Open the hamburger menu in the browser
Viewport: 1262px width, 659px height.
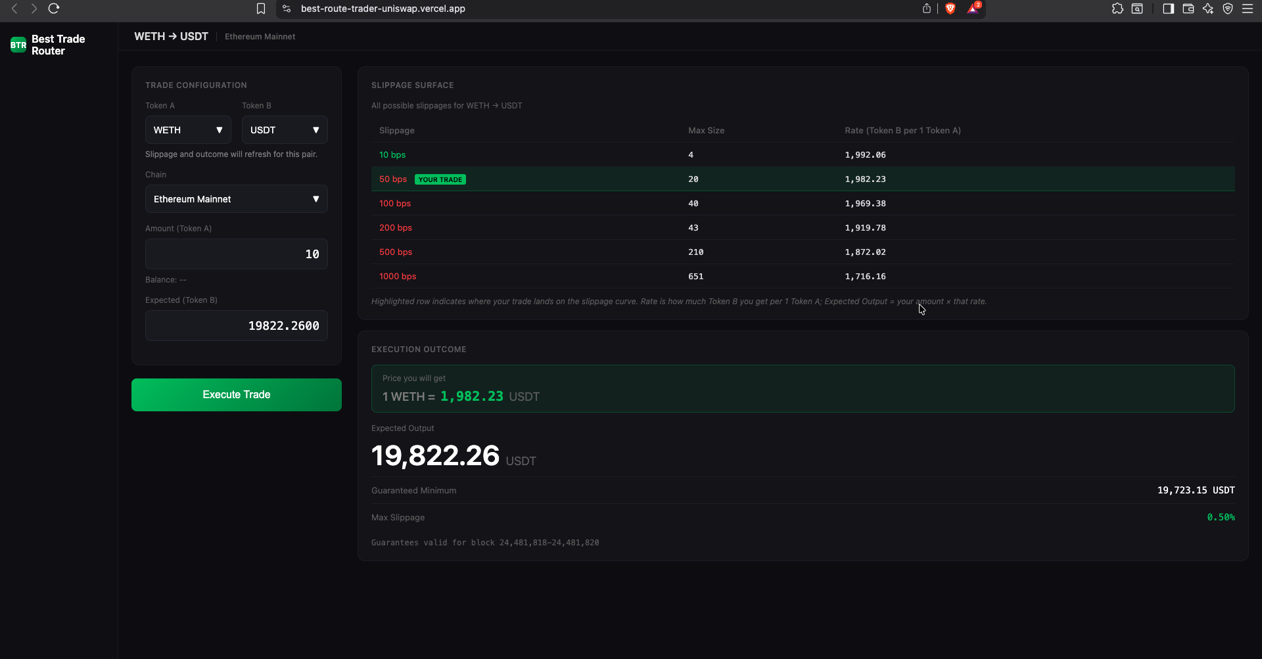(x=1249, y=9)
